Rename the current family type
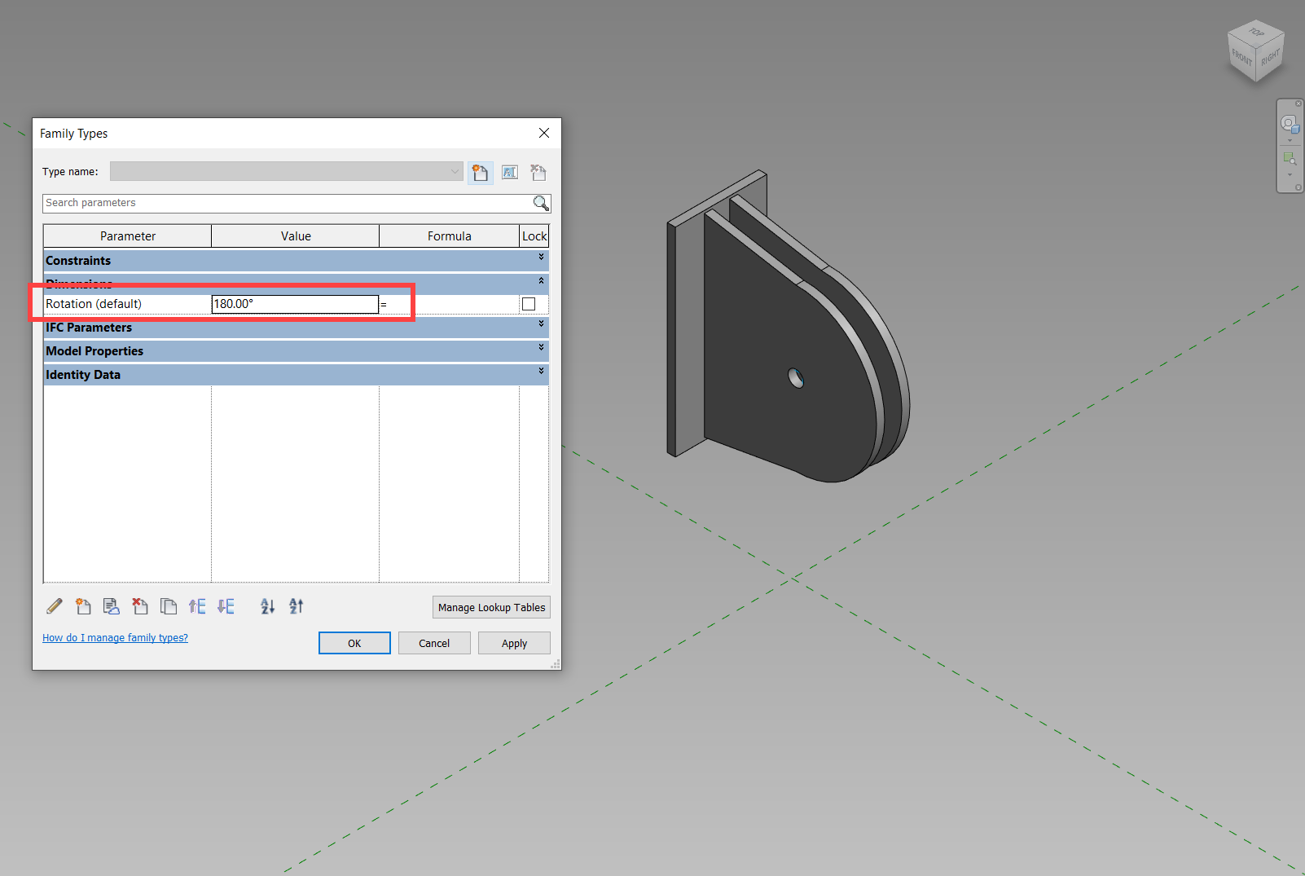This screenshot has height=876, width=1305. tap(509, 172)
